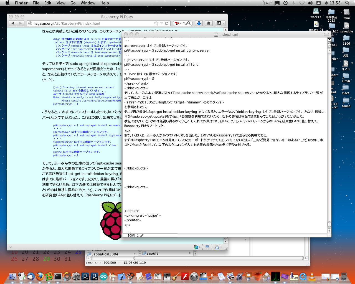Click the log8.txt href line in the editor
Image resolution: width=355 pixels, height=284 pixels.
point(174,102)
